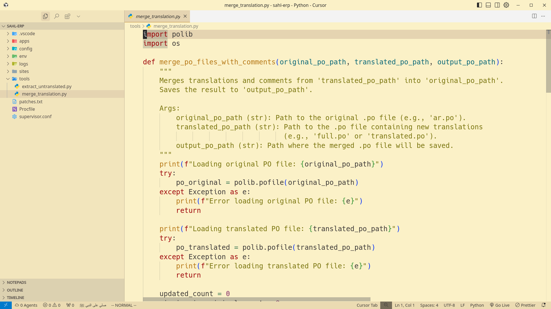Click the remote window status icon
This screenshot has width=551, height=309.
coord(6,305)
